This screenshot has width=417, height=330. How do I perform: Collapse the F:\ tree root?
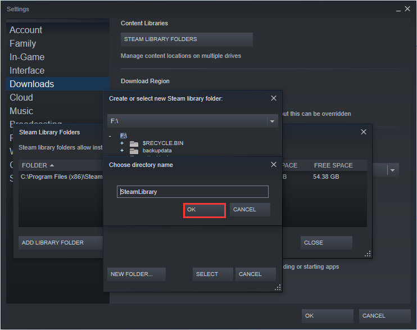pos(110,136)
